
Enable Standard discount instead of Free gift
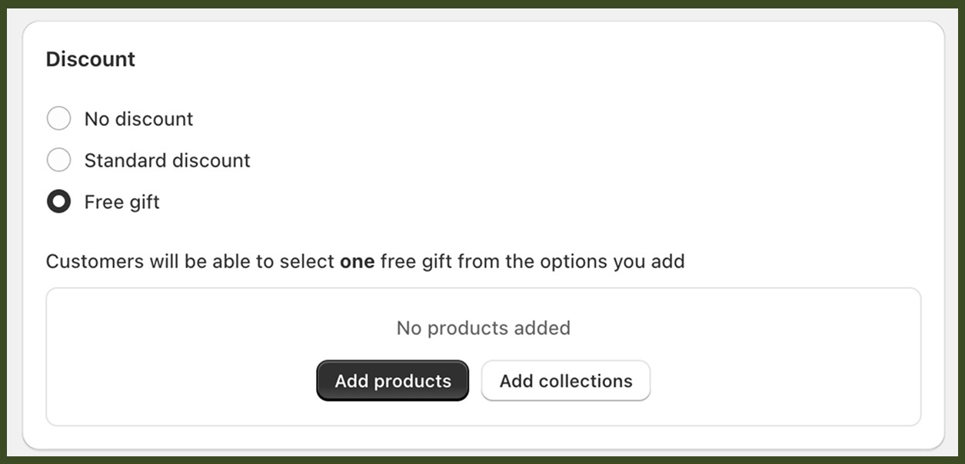point(59,160)
